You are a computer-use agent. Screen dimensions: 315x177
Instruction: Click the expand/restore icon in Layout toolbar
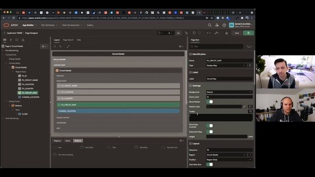click(68, 46)
